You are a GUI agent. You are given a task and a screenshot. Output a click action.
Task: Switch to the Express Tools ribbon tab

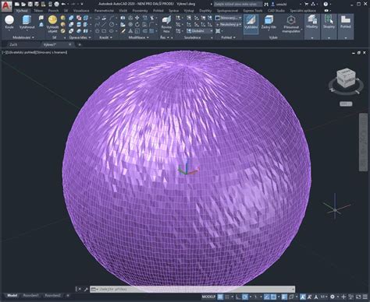point(253,11)
